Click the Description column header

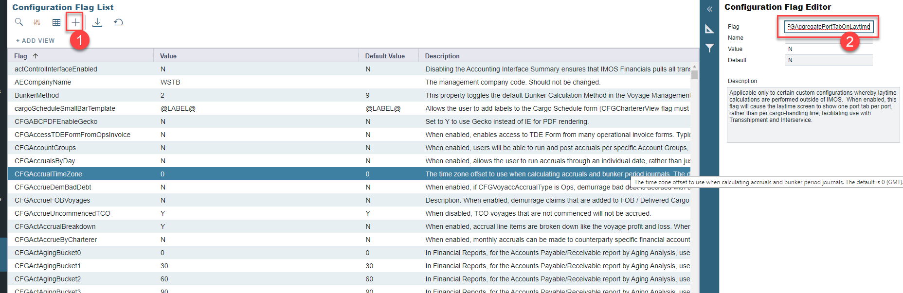coord(442,56)
